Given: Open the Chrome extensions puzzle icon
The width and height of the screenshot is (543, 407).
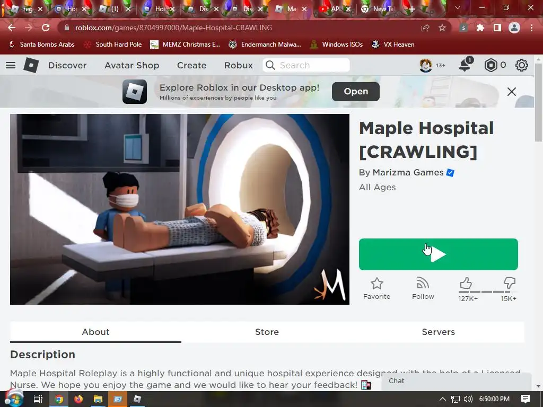Looking at the screenshot, I should pyautogui.click(x=480, y=28).
